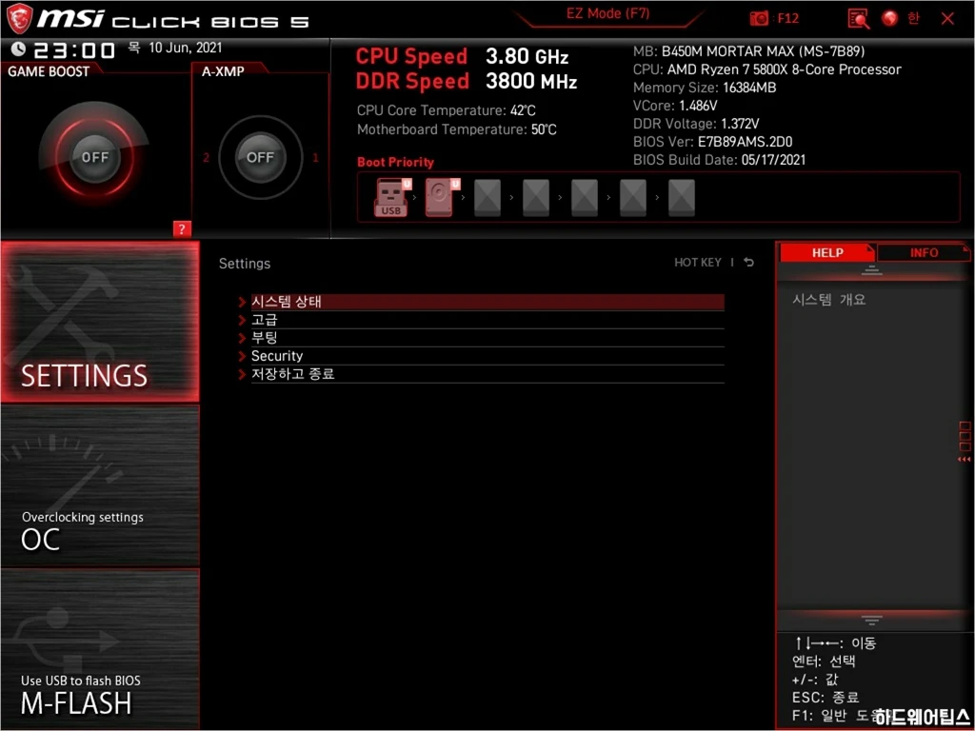The width and height of the screenshot is (975, 731).
Task: Click the CPU Core Temperature value
Action: coord(523,110)
